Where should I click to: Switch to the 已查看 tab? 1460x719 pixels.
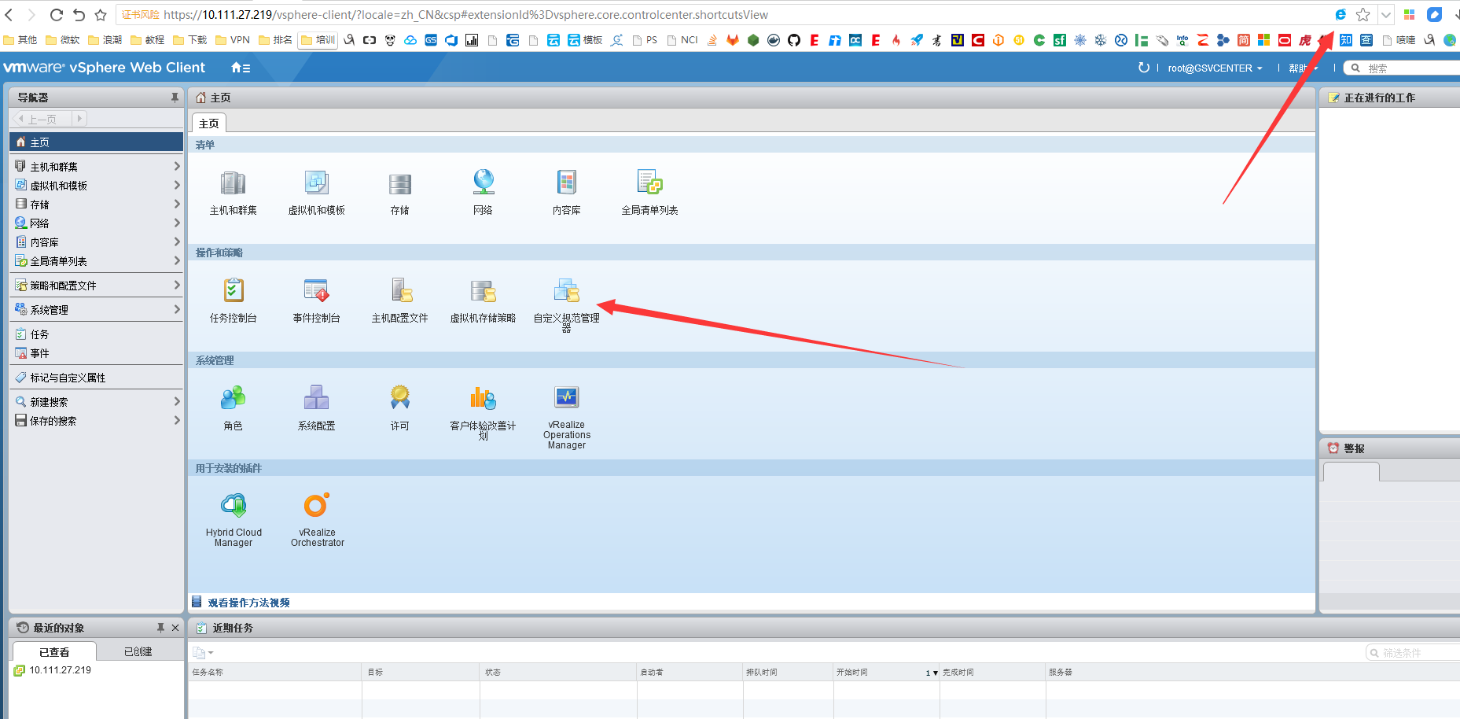pos(54,651)
